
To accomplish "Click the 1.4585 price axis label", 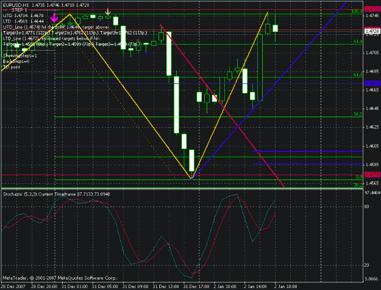I will tap(372, 164).
